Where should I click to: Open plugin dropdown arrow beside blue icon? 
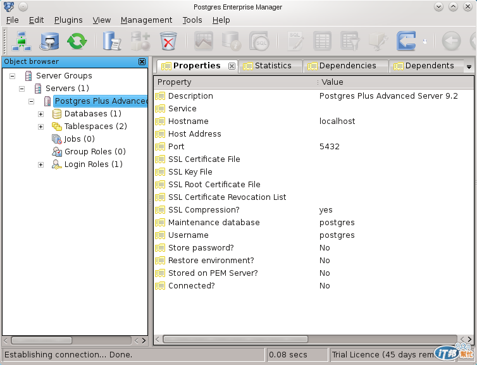click(424, 41)
